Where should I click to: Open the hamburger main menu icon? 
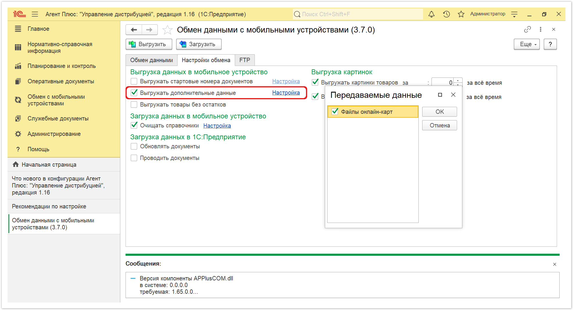[35, 14]
